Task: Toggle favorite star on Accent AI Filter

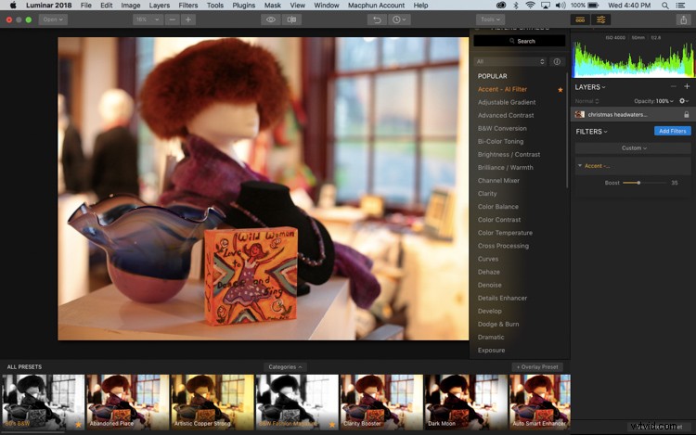Action: [561, 90]
